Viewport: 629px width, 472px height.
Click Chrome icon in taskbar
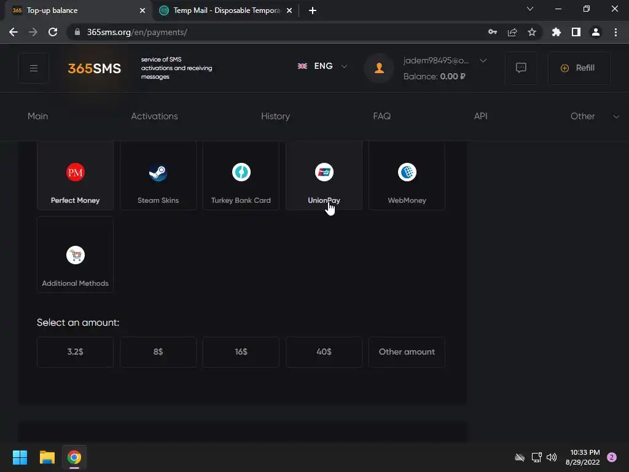[x=74, y=457]
